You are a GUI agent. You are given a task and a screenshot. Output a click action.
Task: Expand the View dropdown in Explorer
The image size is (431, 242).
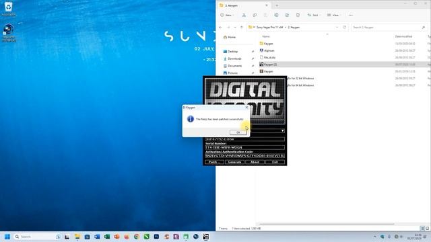pos(334,15)
